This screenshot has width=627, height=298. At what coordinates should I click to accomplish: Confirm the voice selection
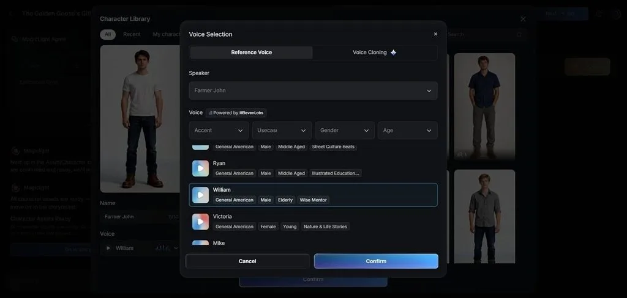click(376, 261)
